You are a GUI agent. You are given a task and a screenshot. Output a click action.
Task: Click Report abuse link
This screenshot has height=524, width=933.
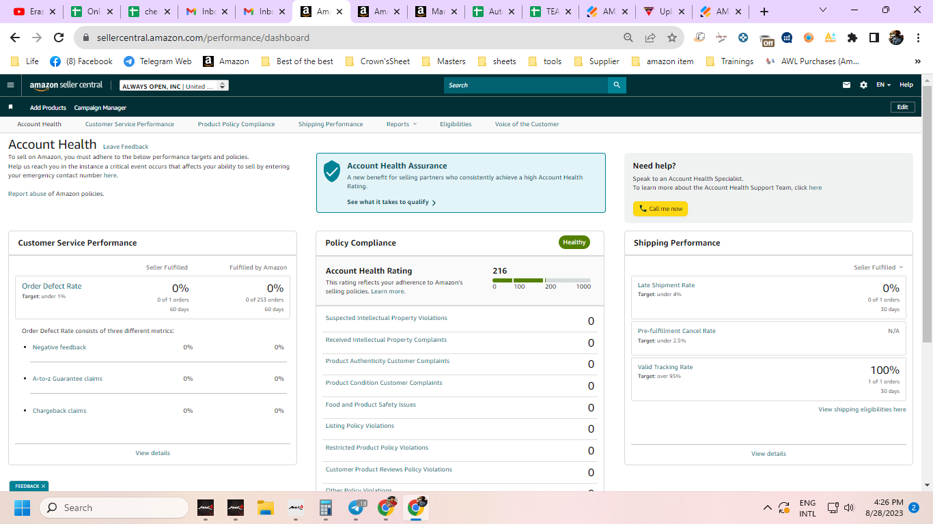(27, 194)
